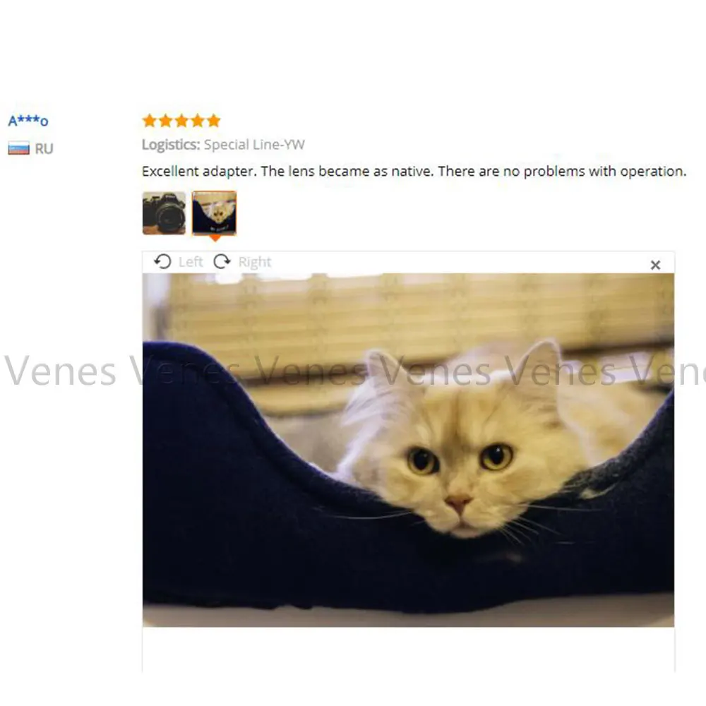
Task: Click the Russian flag icon
Action: [x=18, y=148]
